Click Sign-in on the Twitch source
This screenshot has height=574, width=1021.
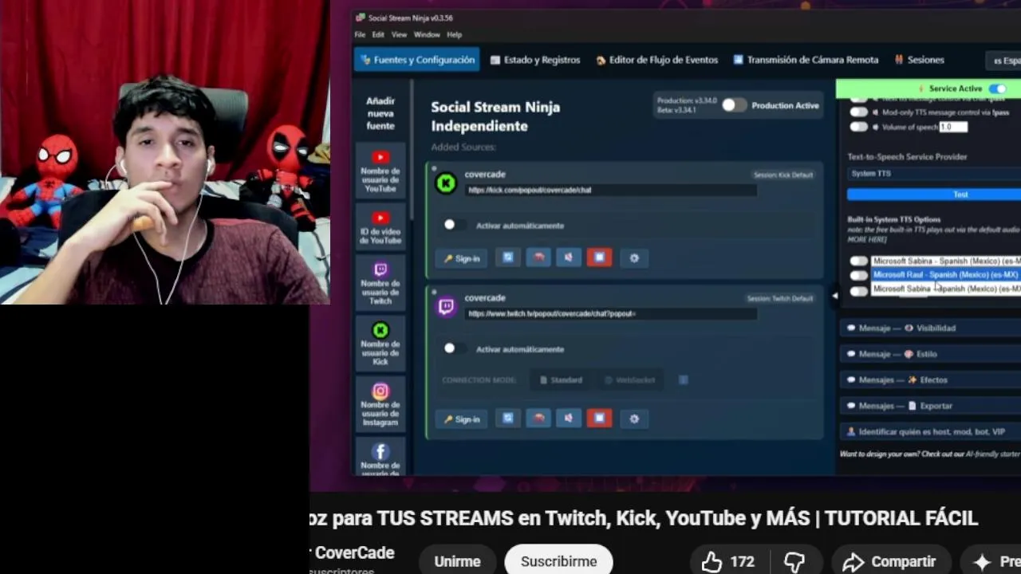(x=462, y=419)
